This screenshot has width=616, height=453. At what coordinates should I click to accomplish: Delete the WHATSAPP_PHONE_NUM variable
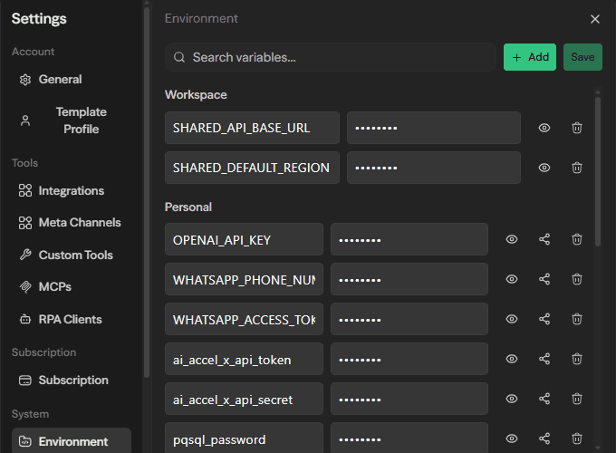pos(577,279)
